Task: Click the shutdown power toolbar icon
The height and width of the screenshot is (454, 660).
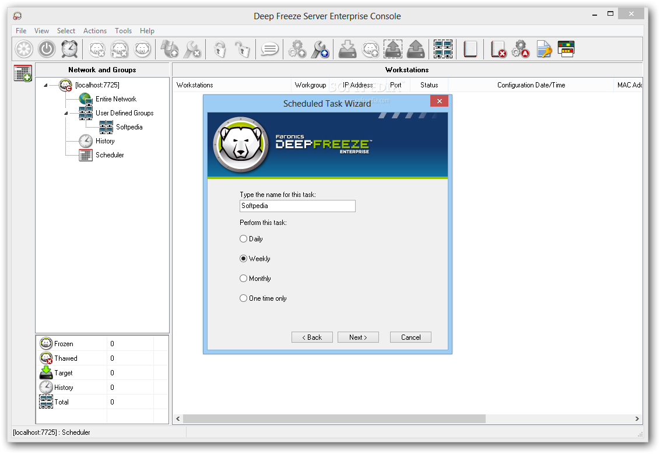Action: click(47, 49)
